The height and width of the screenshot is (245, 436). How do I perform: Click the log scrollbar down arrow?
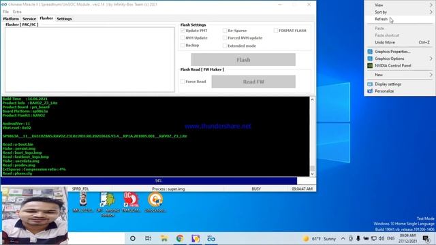pyautogui.click(x=312, y=174)
